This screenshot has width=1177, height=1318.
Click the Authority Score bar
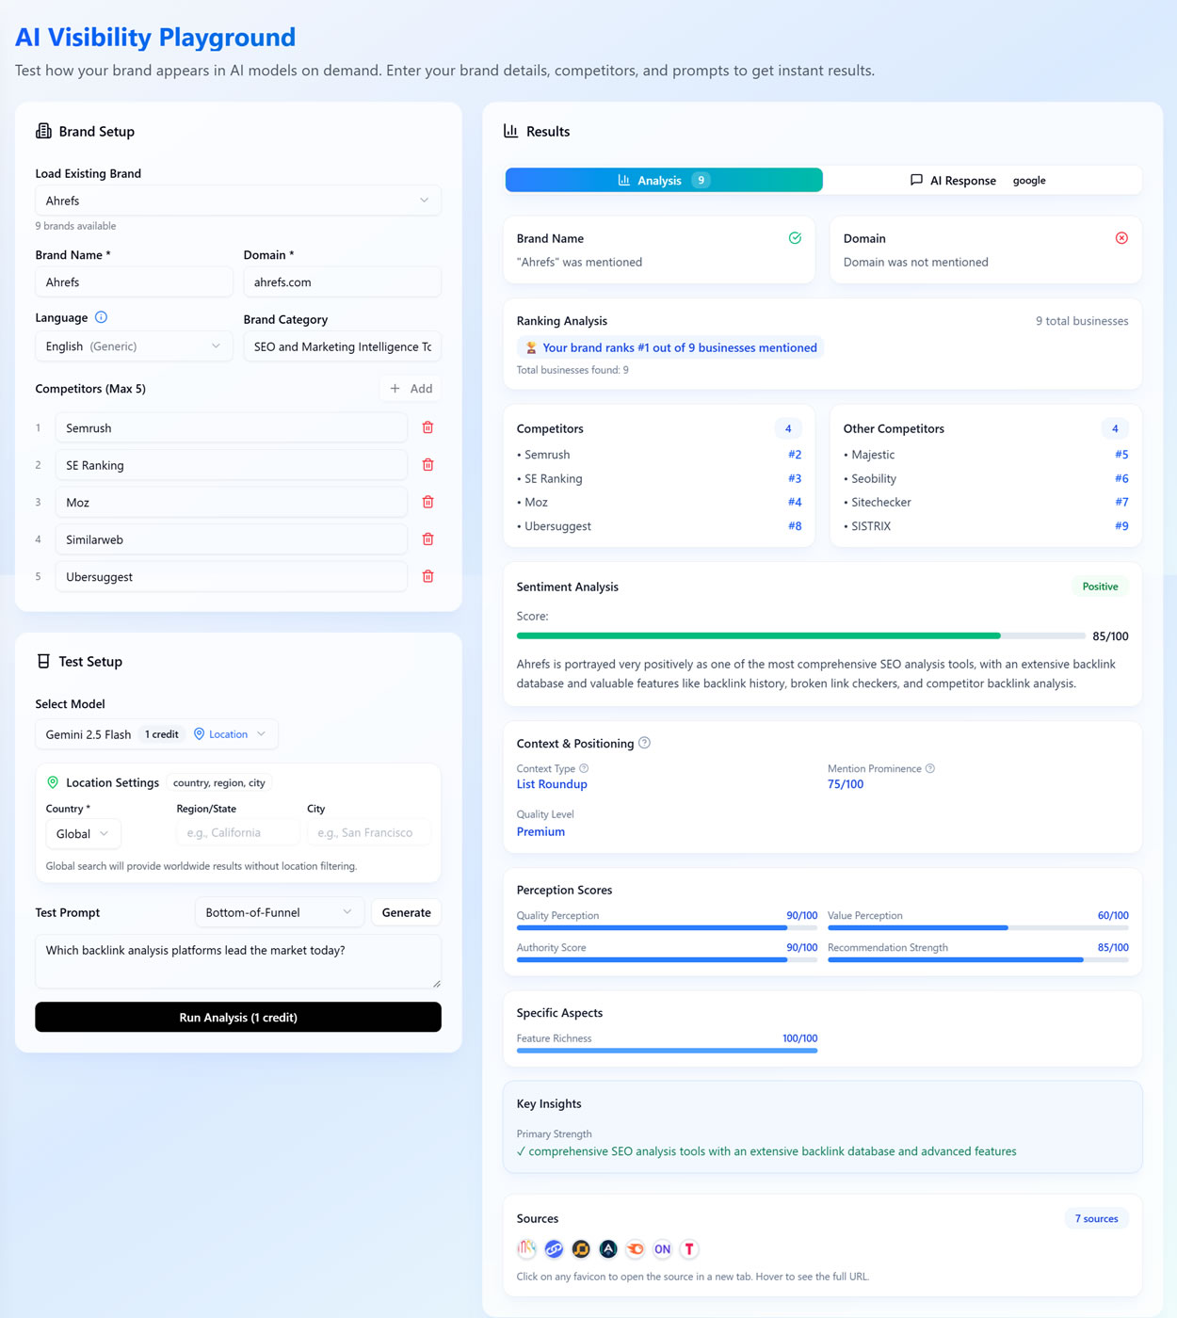667,959
